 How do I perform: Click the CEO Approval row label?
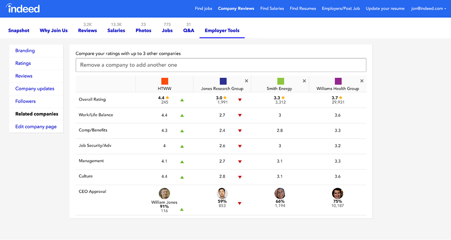point(92,192)
